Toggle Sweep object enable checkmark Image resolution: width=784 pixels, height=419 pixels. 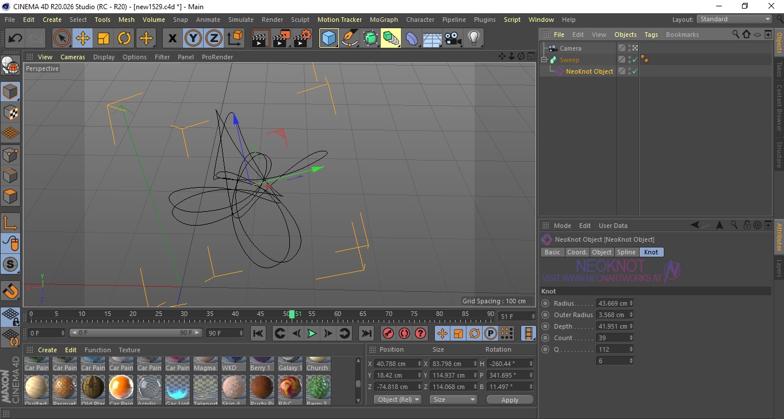(x=634, y=60)
